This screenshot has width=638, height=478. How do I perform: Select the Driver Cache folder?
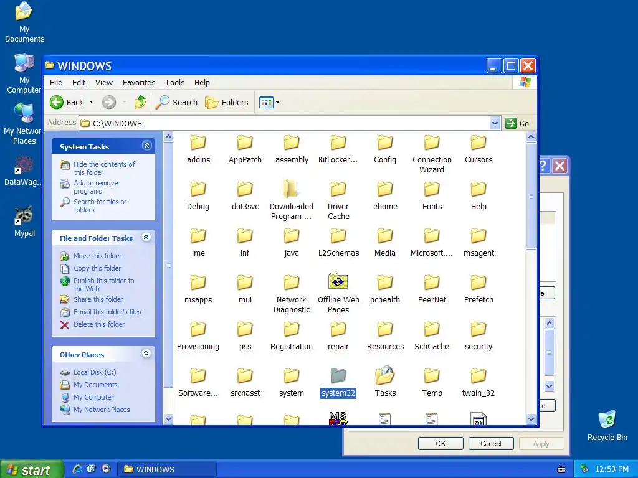pyautogui.click(x=338, y=200)
